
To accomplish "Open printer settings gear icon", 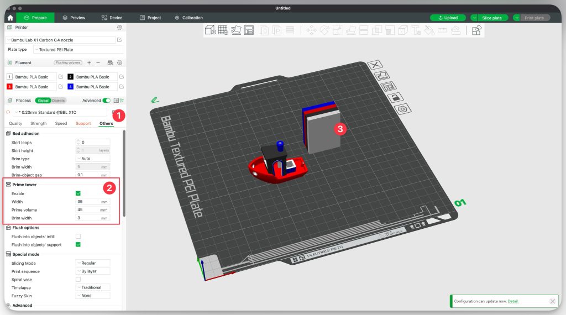I will coord(119,27).
